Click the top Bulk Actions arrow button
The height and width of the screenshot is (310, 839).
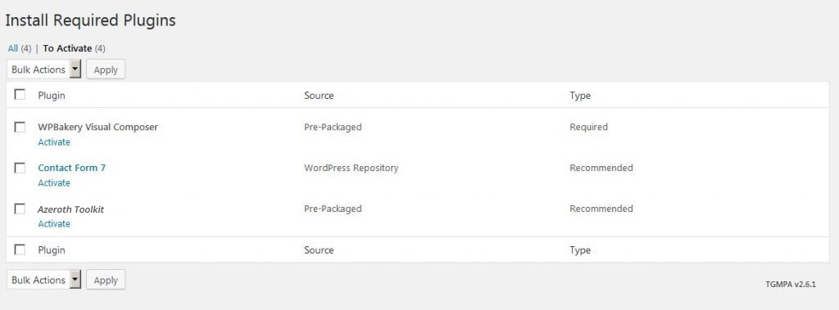click(75, 70)
